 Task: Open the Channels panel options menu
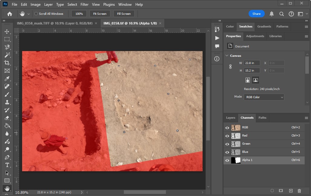[306, 118]
